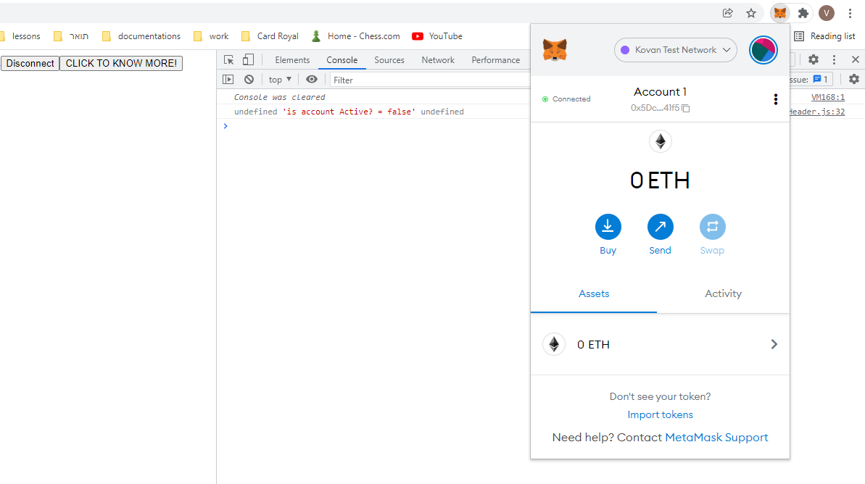
Task: Click the console prompt arrow
Action: [225, 126]
